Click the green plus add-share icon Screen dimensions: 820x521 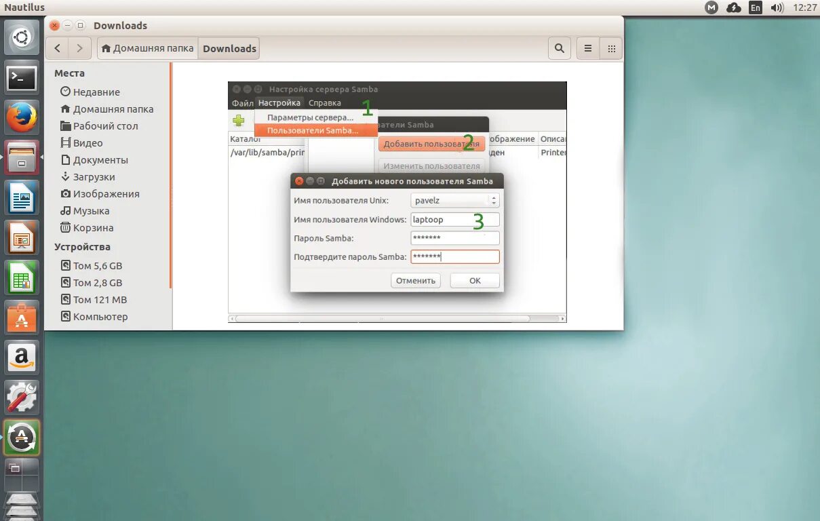(239, 121)
